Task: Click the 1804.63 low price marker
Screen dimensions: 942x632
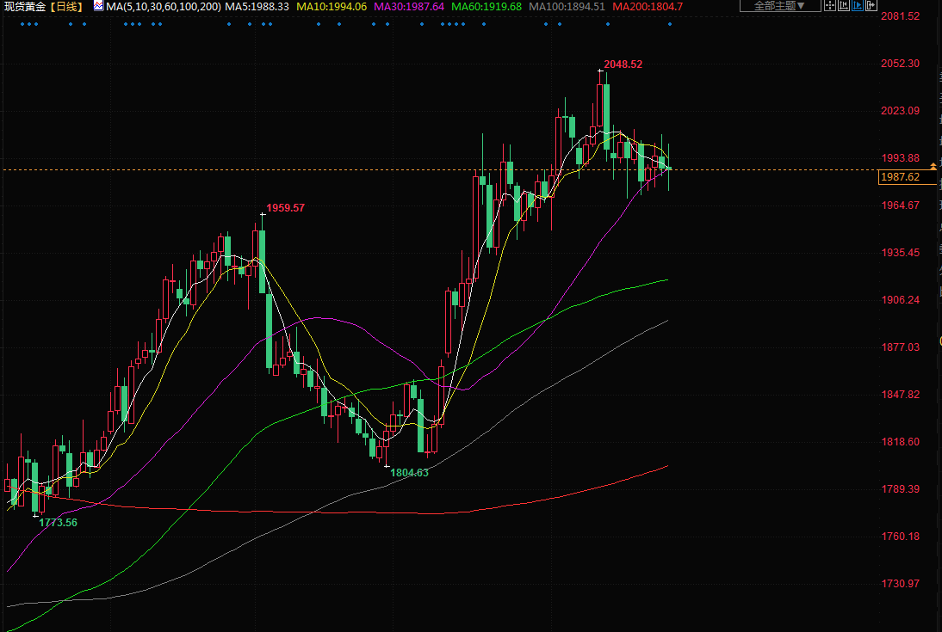Action: pos(409,473)
